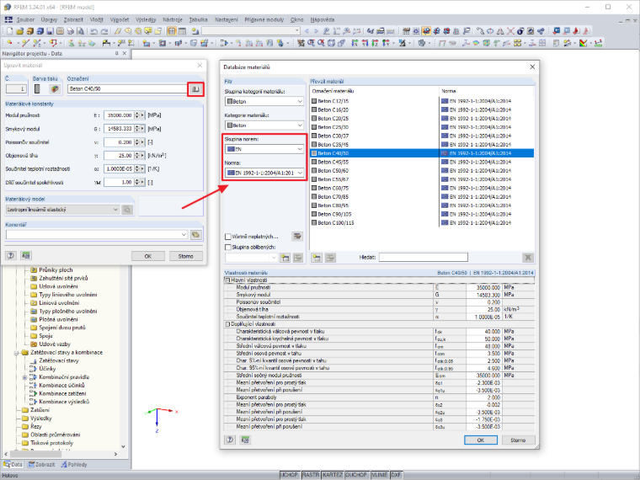Toggle the OUCHOP status bar button
640x480 pixels.
356,475
